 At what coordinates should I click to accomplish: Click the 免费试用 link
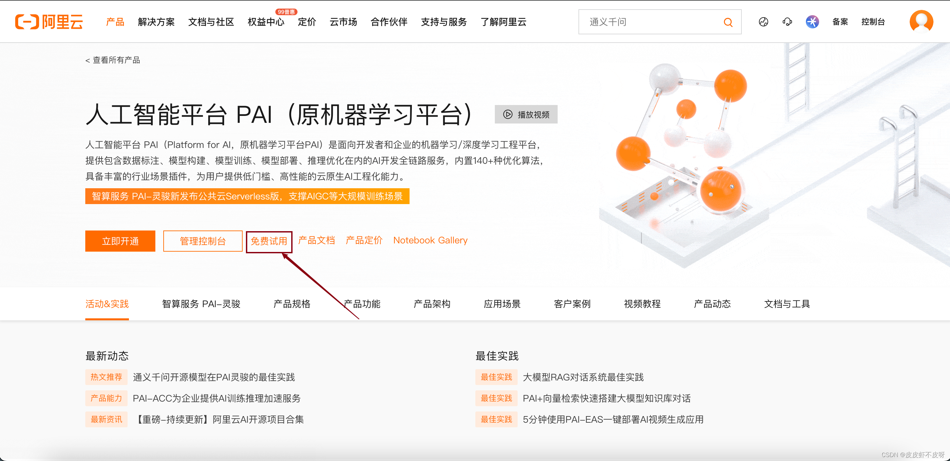coord(269,241)
